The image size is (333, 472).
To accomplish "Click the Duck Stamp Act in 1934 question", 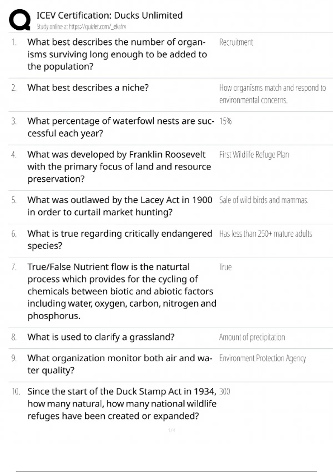I will tap(122, 404).
